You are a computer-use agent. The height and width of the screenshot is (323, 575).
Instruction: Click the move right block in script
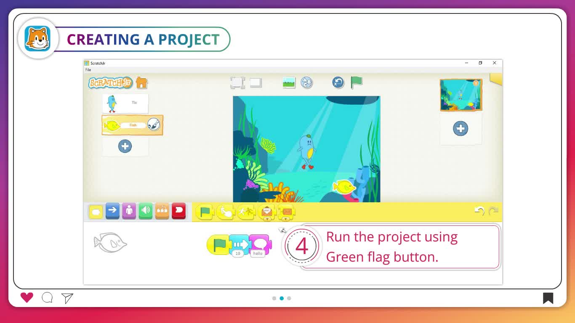coord(240,244)
